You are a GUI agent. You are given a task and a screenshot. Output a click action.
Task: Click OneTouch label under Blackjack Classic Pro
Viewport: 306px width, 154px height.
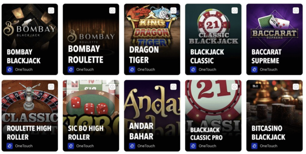point(207,146)
